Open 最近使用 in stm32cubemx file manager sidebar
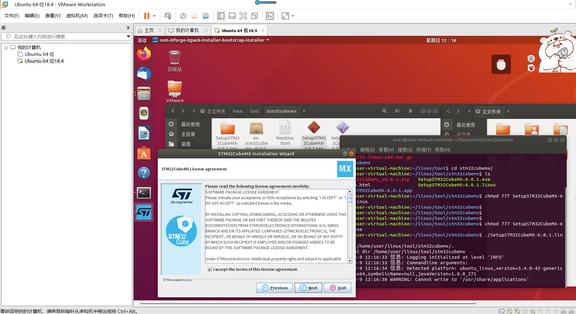The image size is (576, 314). [190, 124]
